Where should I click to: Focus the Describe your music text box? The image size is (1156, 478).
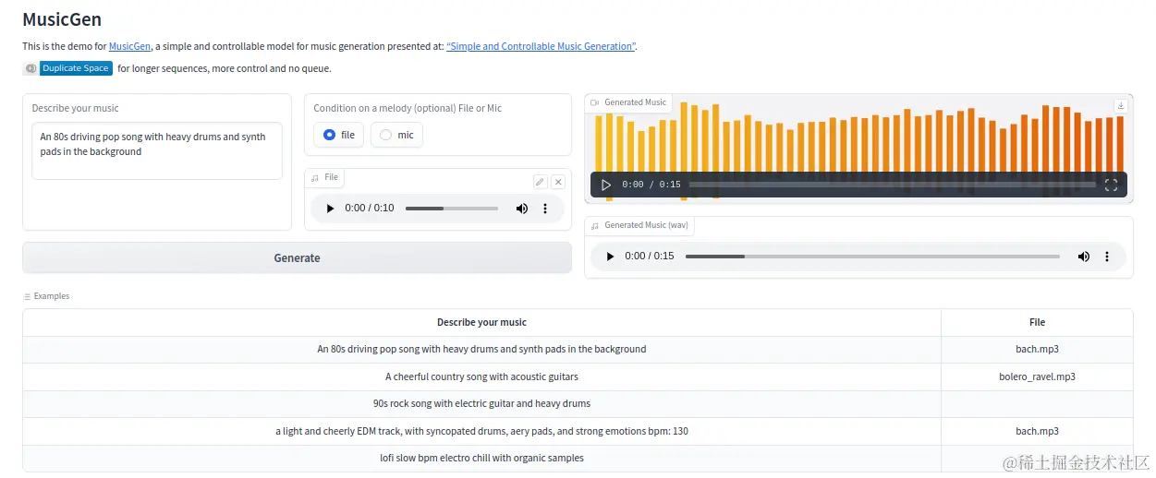click(x=157, y=150)
